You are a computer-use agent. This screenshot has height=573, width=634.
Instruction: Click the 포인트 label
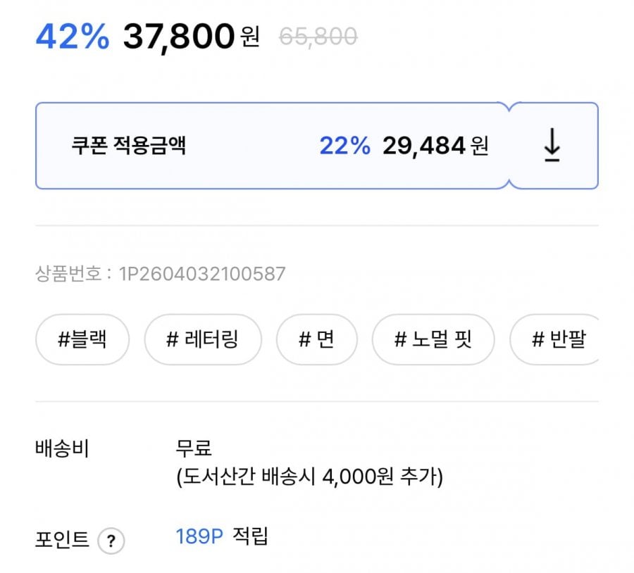[x=62, y=539]
